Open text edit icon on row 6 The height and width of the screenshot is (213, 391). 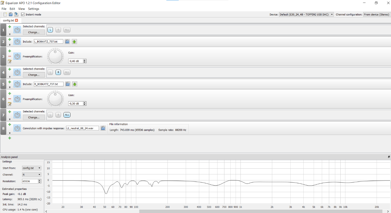9,104
